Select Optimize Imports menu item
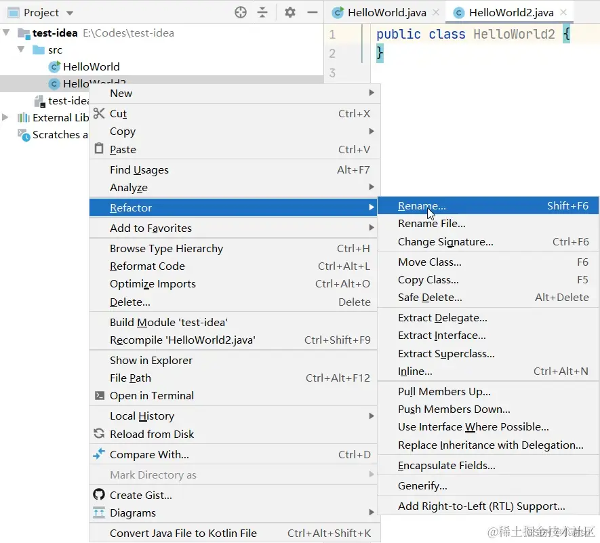This screenshot has height=543, width=600. click(x=233, y=283)
